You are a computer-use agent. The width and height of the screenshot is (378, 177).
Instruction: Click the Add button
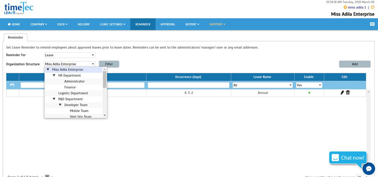pyautogui.click(x=355, y=64)
